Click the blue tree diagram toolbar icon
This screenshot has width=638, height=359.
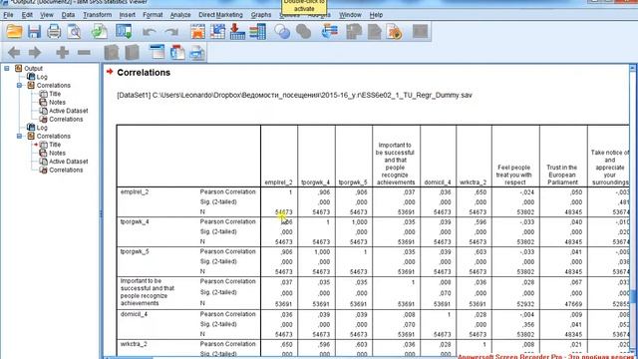(x=330, y=31)
